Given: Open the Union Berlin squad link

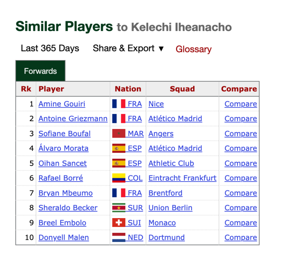Looking at the screenshot, I should tap(170, 208).
